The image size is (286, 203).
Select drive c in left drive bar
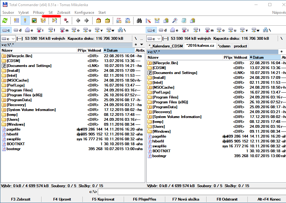[6, 30]
